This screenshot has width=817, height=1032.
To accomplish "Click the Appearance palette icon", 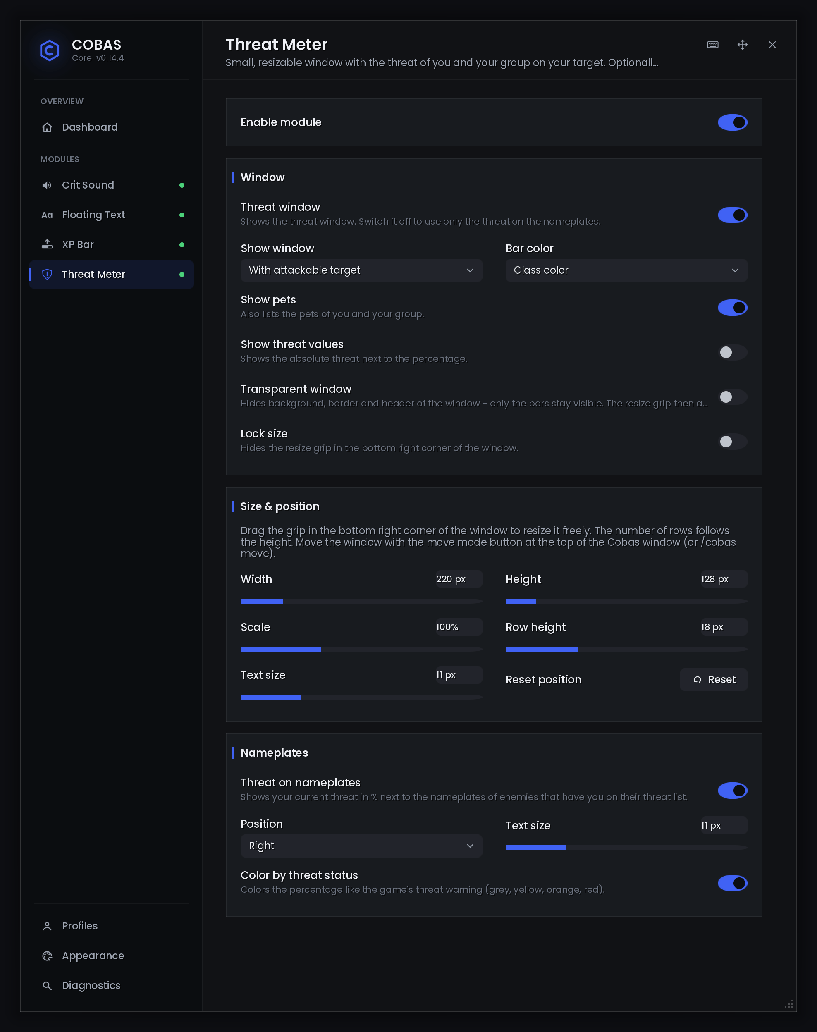I will pos(47,956).
